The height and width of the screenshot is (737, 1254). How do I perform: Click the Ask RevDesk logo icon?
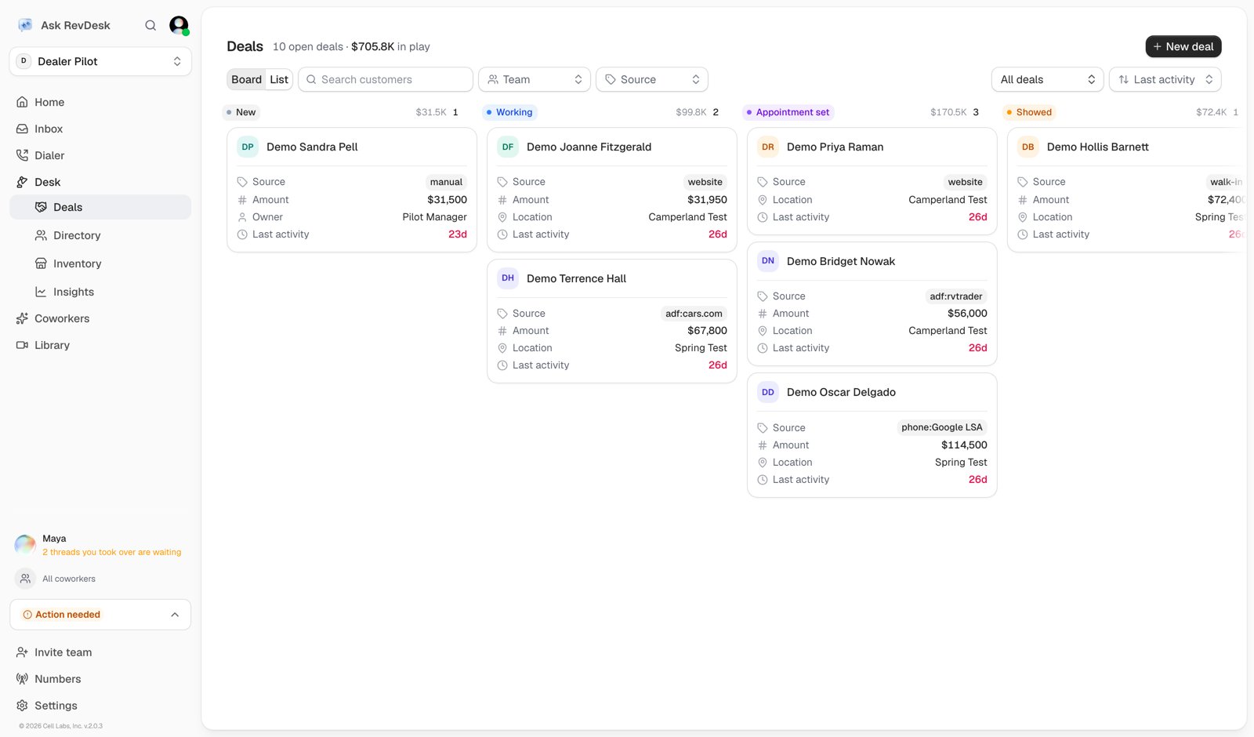[25, 25]
